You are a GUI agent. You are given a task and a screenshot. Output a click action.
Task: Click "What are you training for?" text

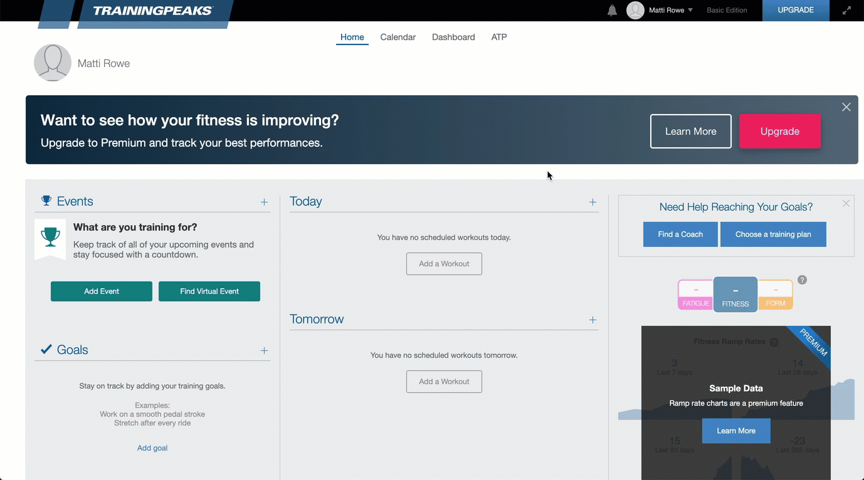135,227
